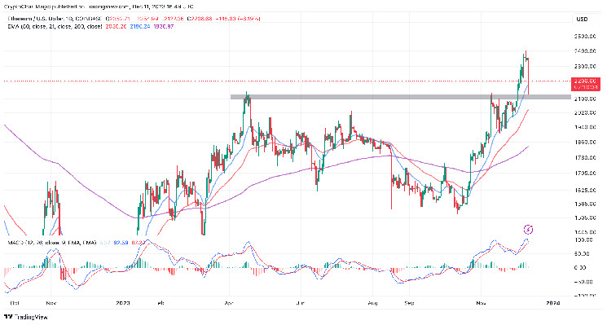The width and height of the screenshot is (607, 325).
Task: Click the 2024 time axis label
Action: point(552,303)
